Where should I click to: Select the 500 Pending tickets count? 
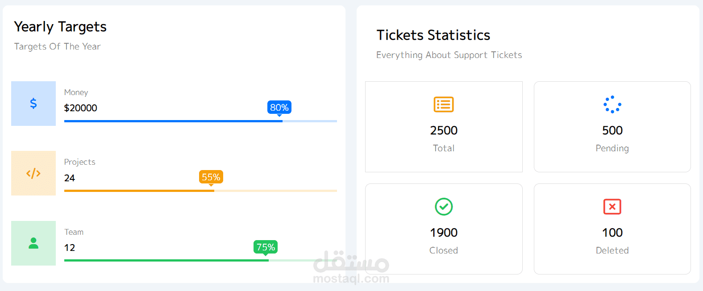[612, 130]
